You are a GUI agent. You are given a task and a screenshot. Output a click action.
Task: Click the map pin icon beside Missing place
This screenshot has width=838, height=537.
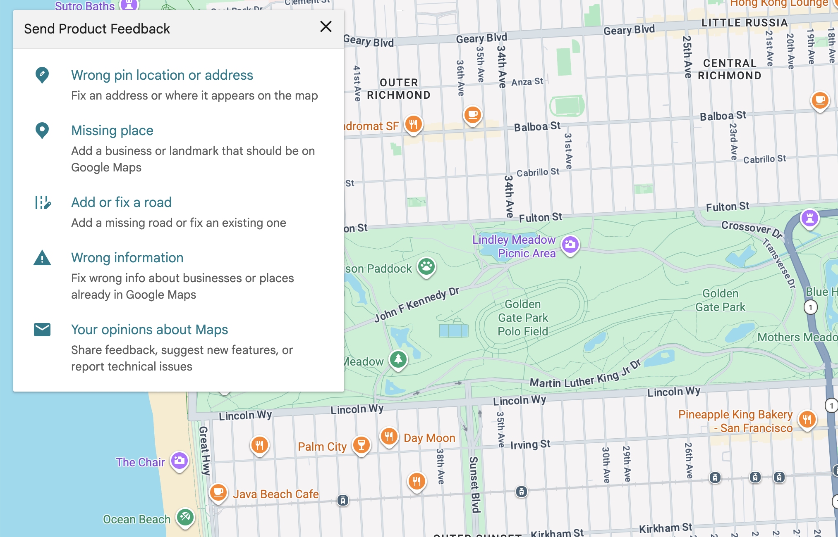[x=42, y=131]
